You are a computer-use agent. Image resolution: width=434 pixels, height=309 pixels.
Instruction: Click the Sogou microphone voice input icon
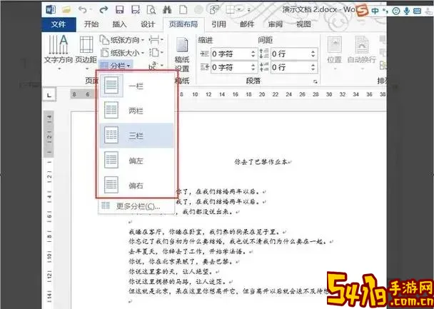pos(407,11)
